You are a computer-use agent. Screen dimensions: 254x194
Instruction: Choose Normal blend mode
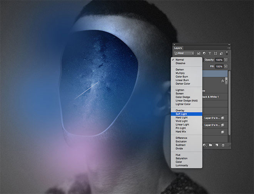(x=187, y=60)
